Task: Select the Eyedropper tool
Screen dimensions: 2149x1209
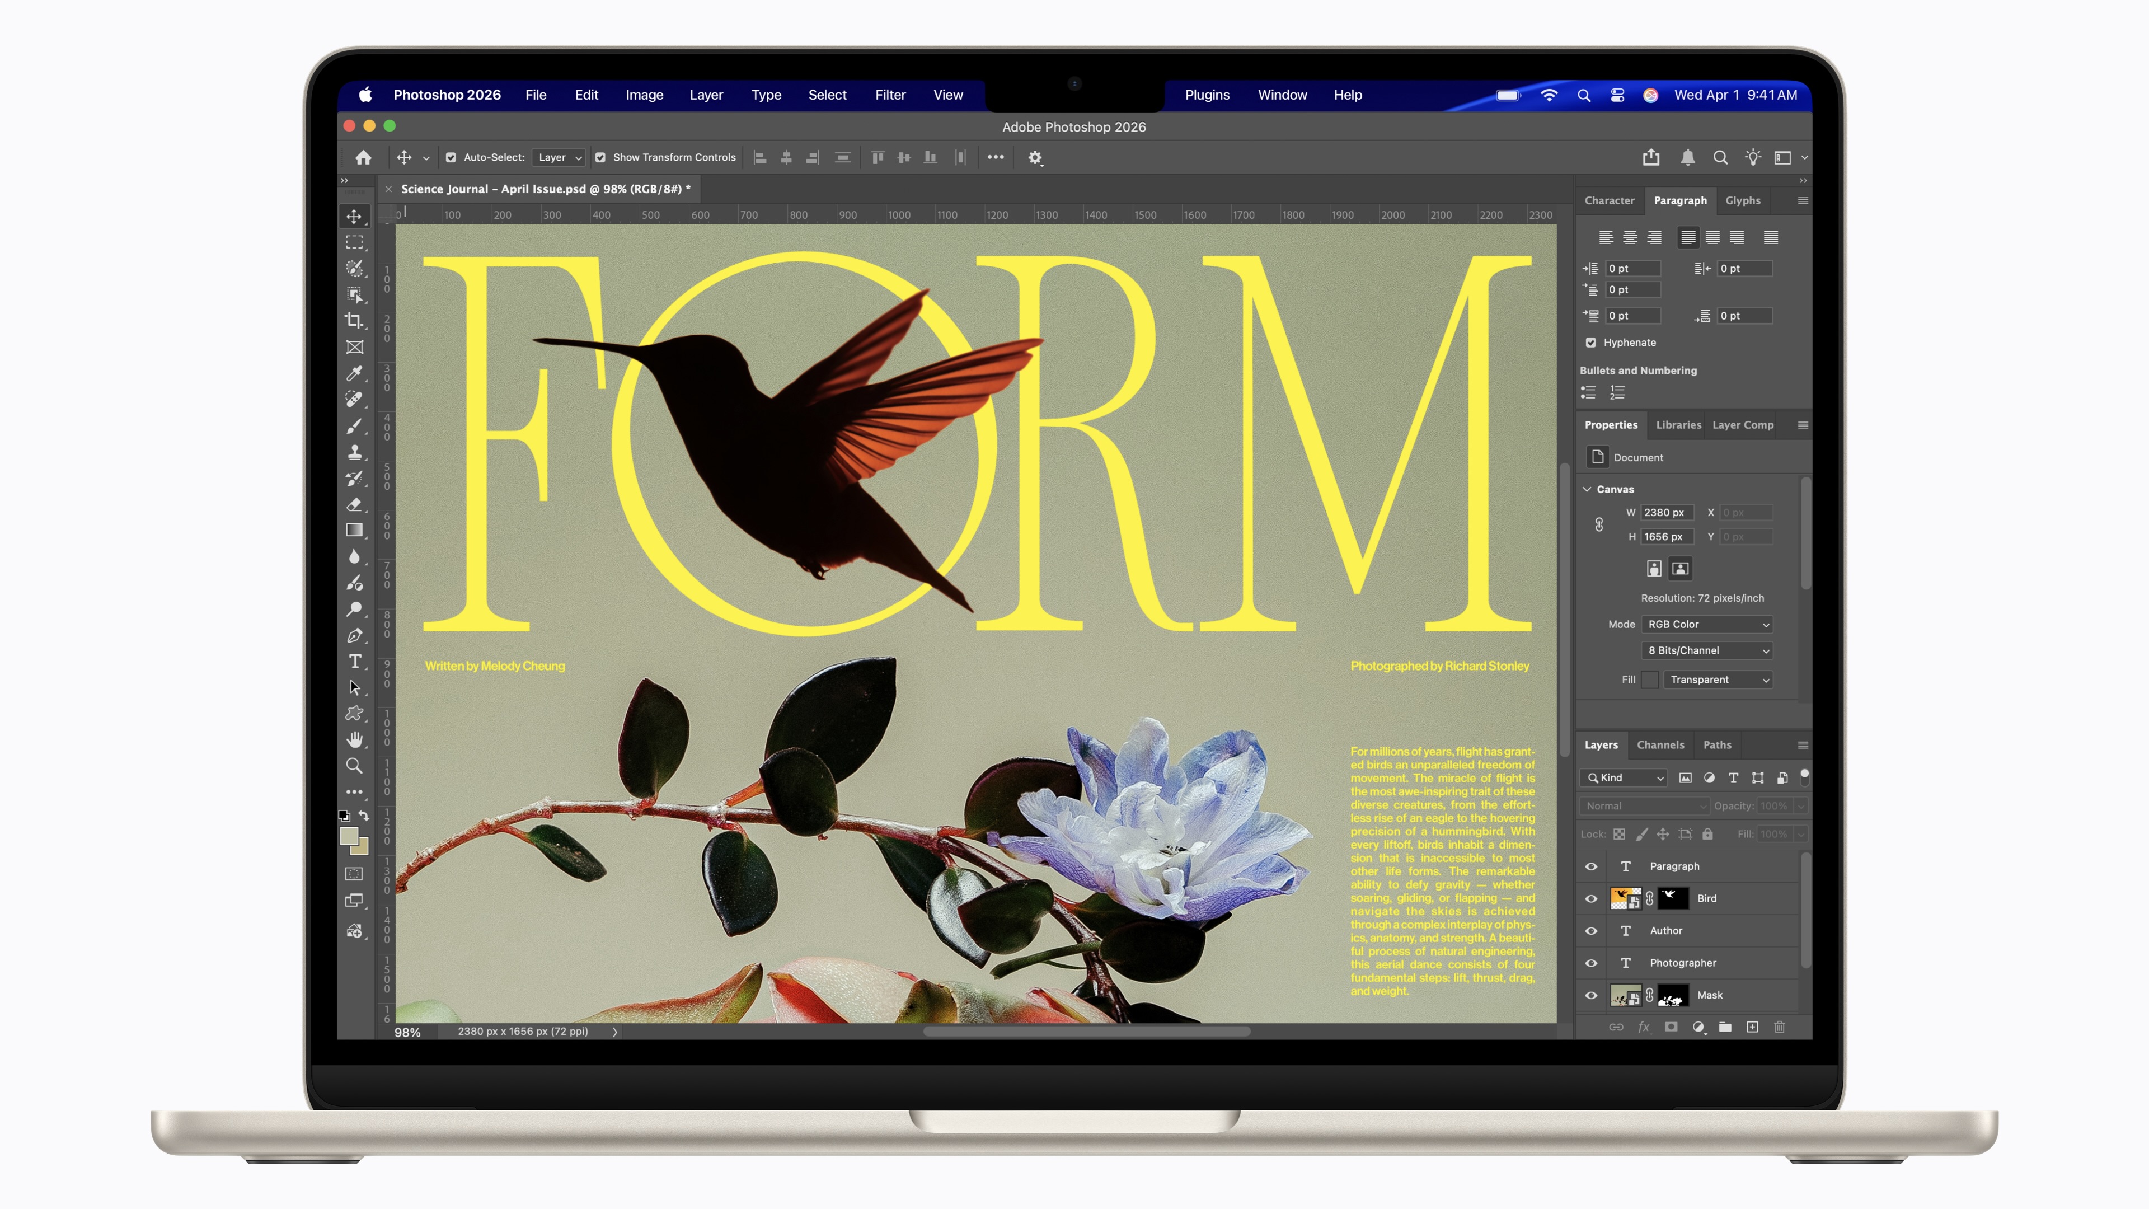Action: click(x=354, y=373)
